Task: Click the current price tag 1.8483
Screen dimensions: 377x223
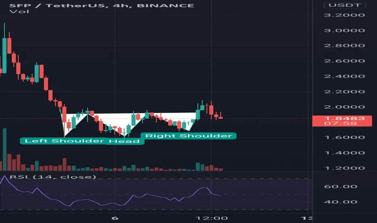Action: [342, 121]
